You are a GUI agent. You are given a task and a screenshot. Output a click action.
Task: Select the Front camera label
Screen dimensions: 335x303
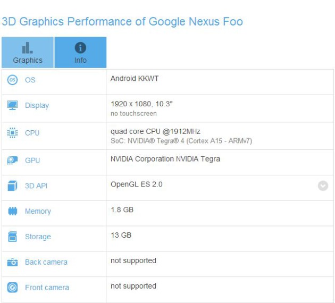[47, 288]
